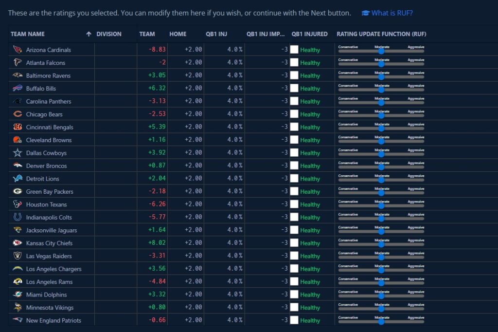Click the Kansas City Chiefs logo

[18, 242]
